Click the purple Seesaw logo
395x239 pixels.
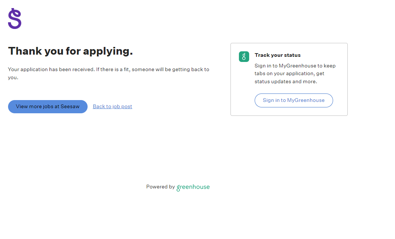[15, 19]
